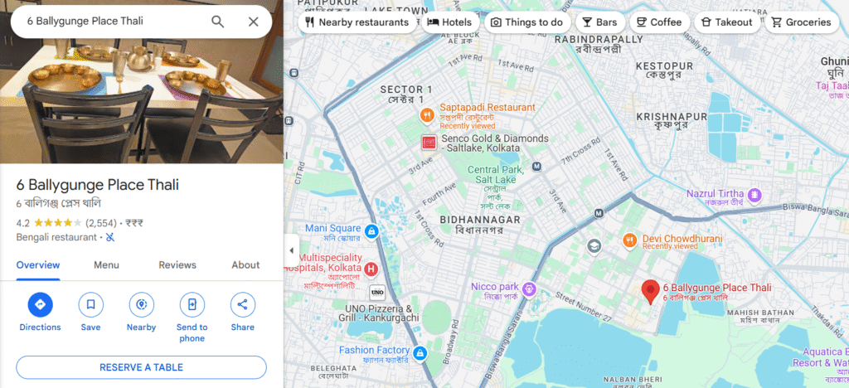The width and height of the screenshot is (849, 388).
Task: Open the About tab
Action: coord(245,265)
